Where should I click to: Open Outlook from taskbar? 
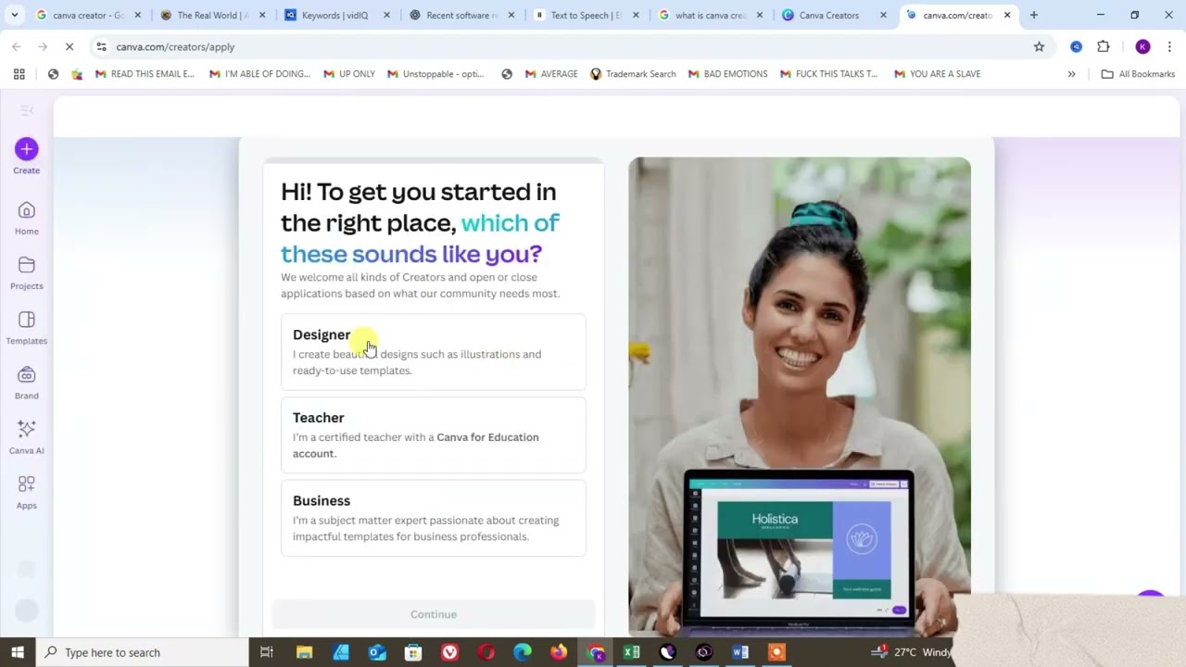377,652
